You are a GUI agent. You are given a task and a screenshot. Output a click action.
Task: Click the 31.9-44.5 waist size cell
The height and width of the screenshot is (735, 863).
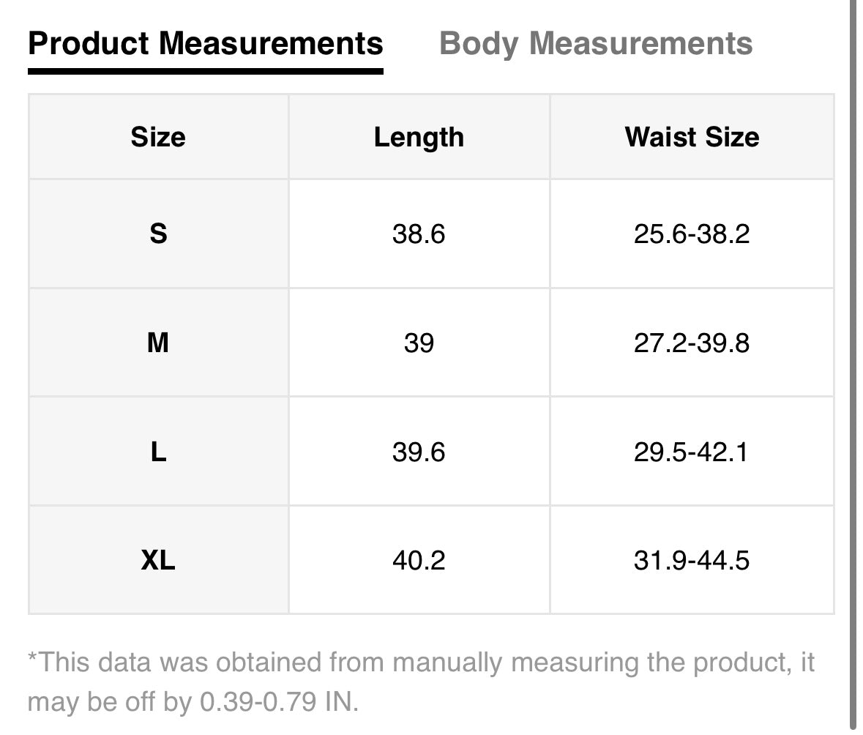tap(692, 561)
